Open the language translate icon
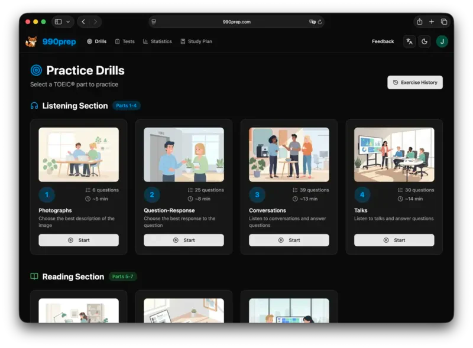 coord(409,41)
